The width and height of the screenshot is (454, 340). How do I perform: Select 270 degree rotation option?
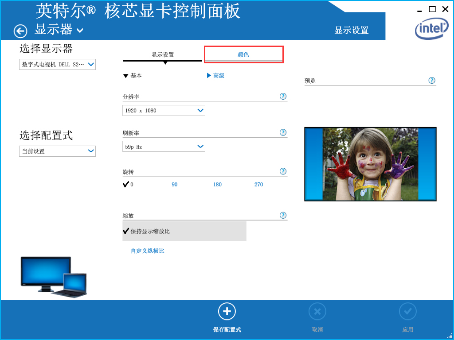click(258, 185)
